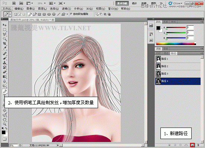Toggle Quick Mask mode

4,139
